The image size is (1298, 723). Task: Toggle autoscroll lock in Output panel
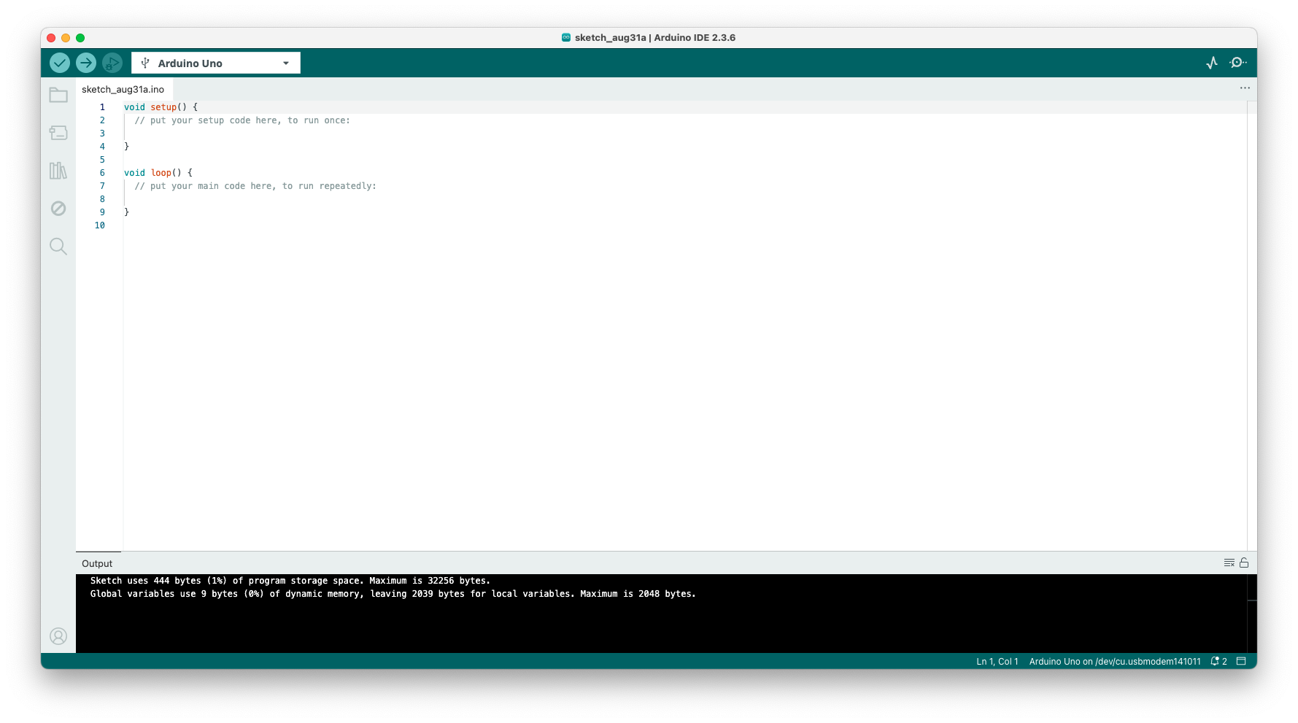tap(1244, 562)
